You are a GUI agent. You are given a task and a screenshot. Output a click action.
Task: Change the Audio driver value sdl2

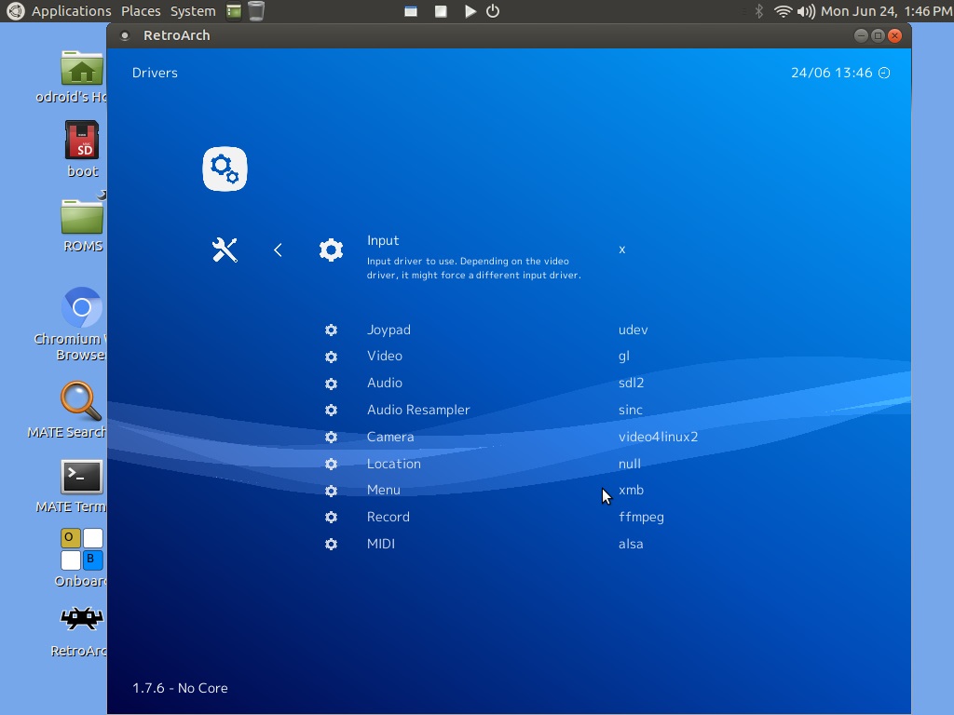click(631, 383)
